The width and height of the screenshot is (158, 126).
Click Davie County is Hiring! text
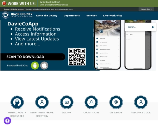click(x=50, y=2)
